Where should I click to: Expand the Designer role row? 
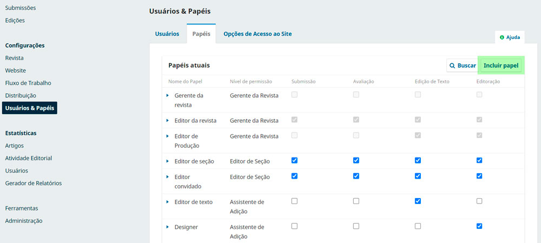(x=167, y=227)
